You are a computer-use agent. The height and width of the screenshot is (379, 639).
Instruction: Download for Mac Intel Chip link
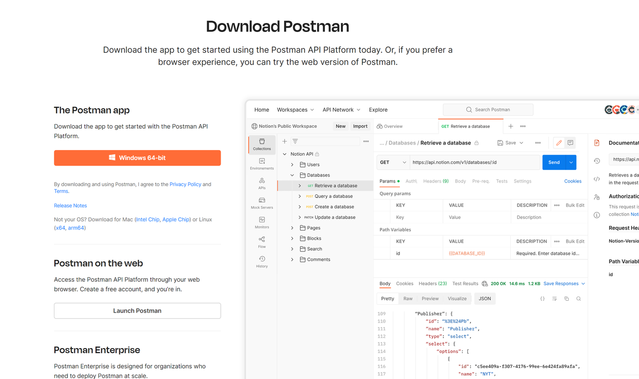click(148, 219)
